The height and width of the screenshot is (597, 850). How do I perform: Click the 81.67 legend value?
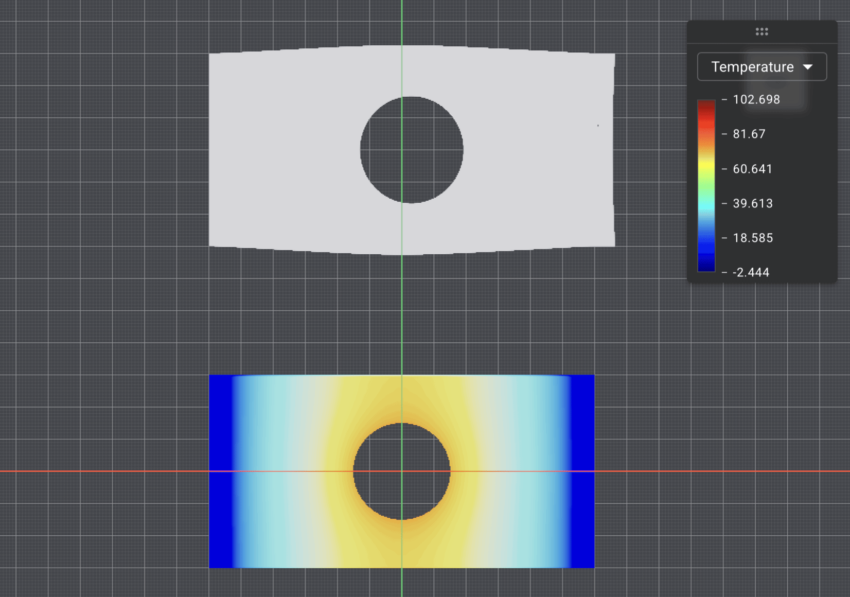pos(749,134)
